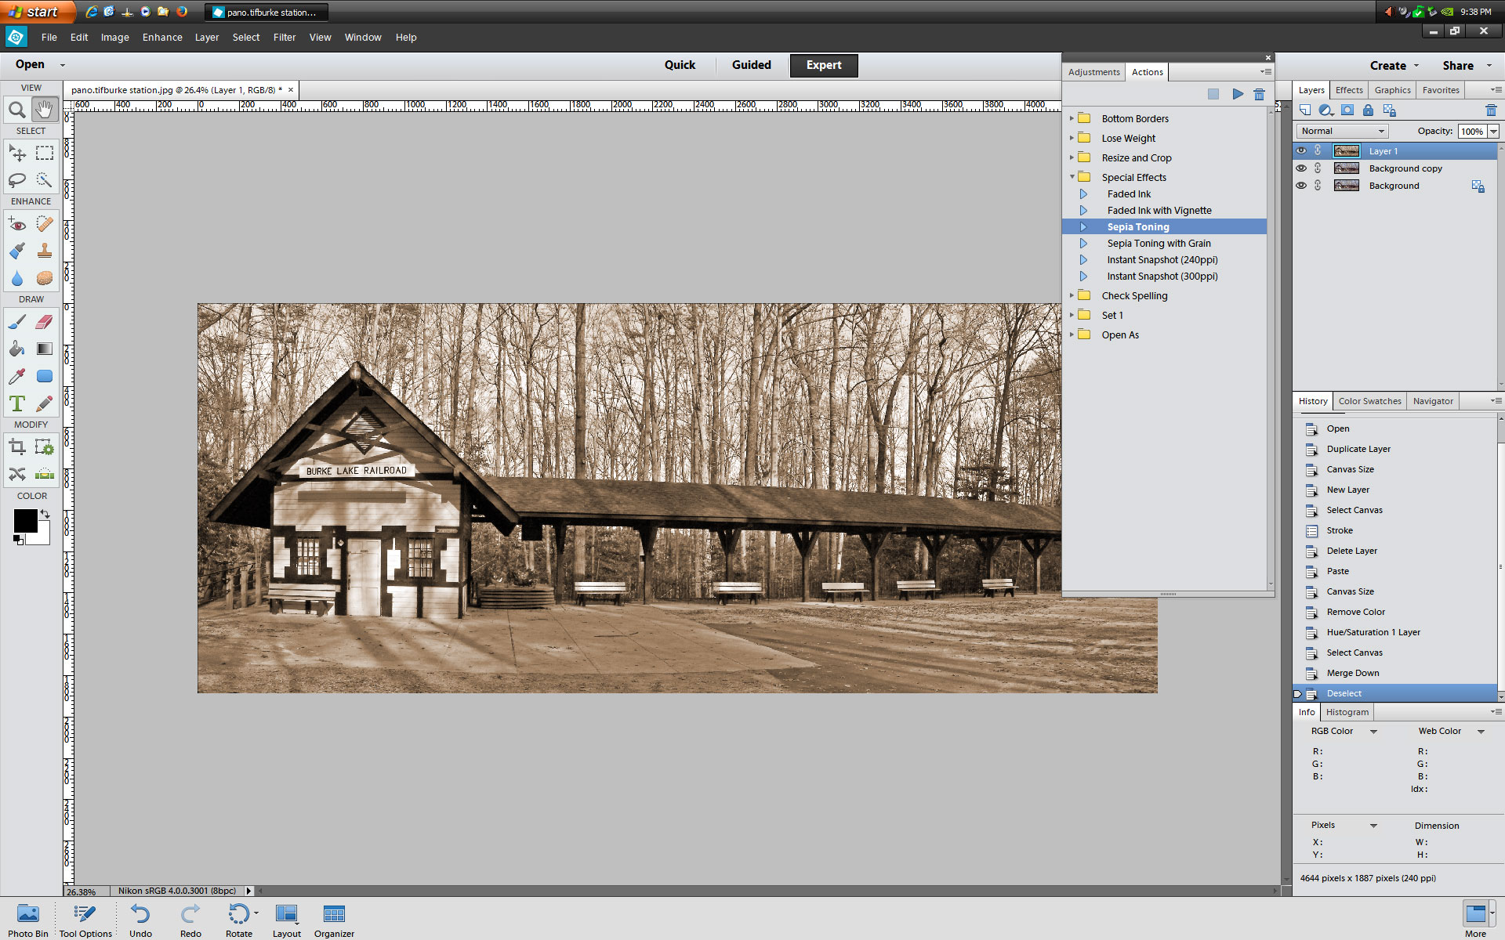Viewport: 1505px width, 940px height.
Task: Switch to Quick editing mode
Action: (x=679, y=65)
